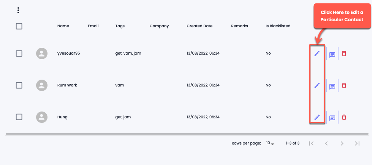Jump to last page arrow

pos(357,143)
